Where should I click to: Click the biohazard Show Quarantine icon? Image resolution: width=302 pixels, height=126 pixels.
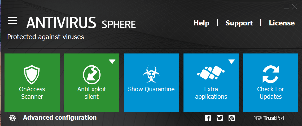[x=151, y=74]
